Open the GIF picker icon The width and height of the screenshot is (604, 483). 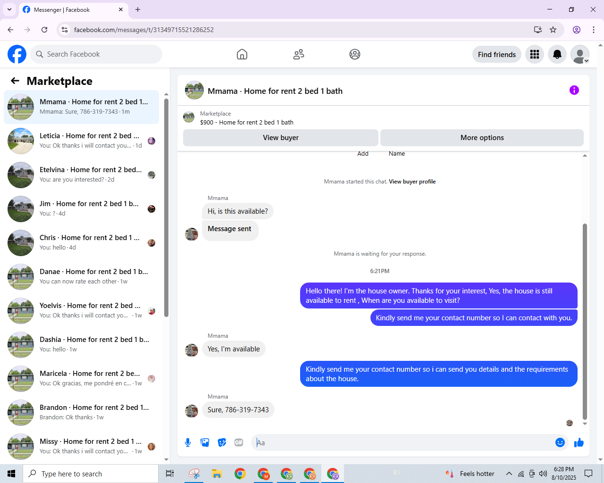click(239, 442)
